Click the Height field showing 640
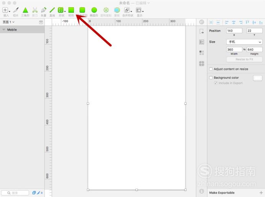This screenshot has width=265, height=197. point(255,49)
